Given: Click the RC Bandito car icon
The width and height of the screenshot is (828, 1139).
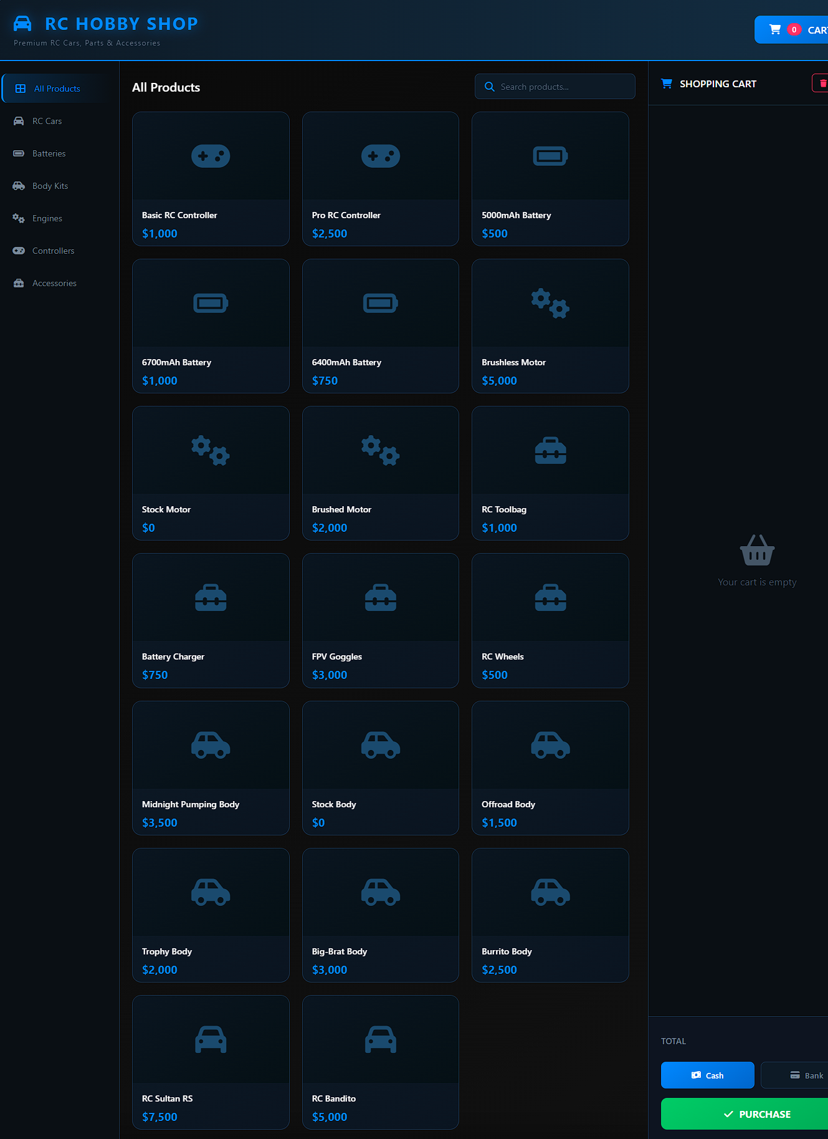Looking at the screenshot, I should 381,1039.
